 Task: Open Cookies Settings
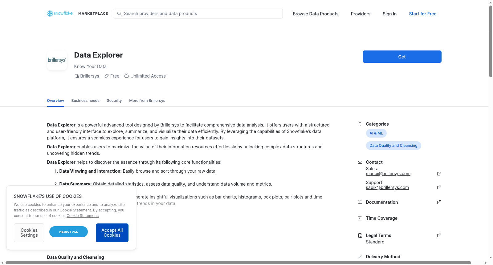pos(29,233)
